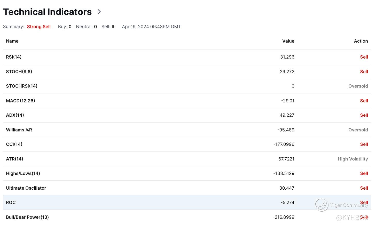
Task: Select the Williams %R indicator name
Action: point(19,130)
